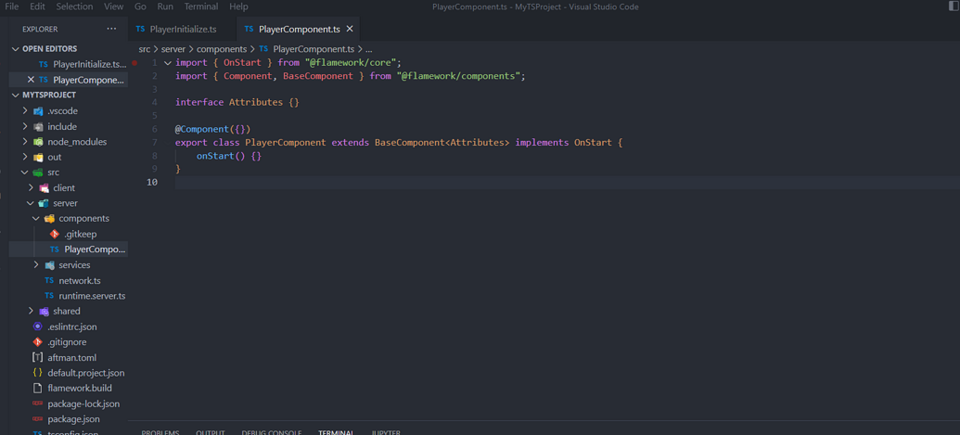
Task: Click the flamework.build file icon
Action: 37,388
